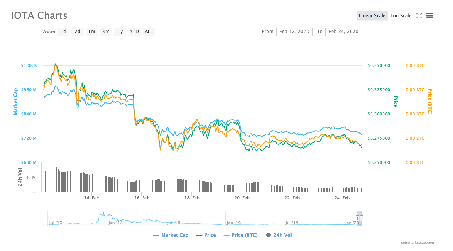Click the $0.275000 price axis value

click(379, 138)
